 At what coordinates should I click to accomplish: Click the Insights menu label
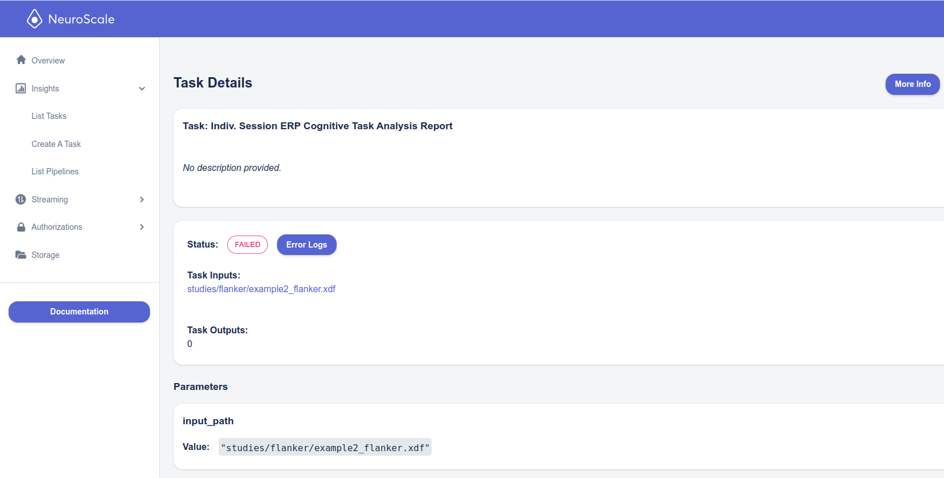[45, 89]
